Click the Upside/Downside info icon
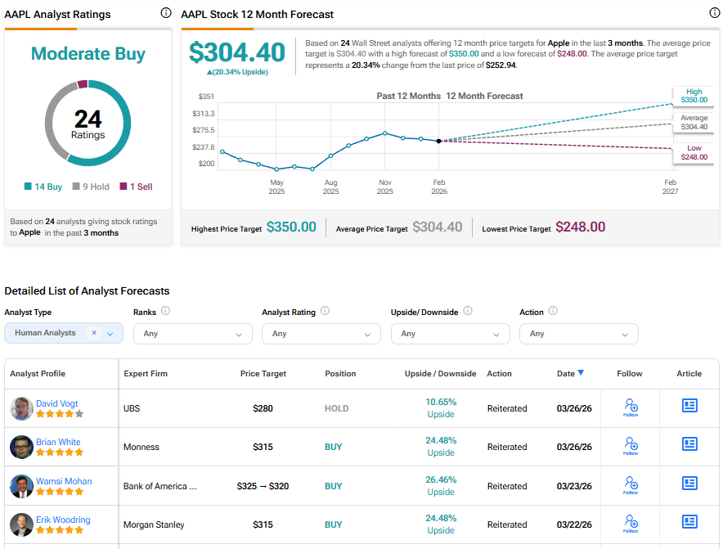This screenshot has height=549, width=723. [468, 311]
